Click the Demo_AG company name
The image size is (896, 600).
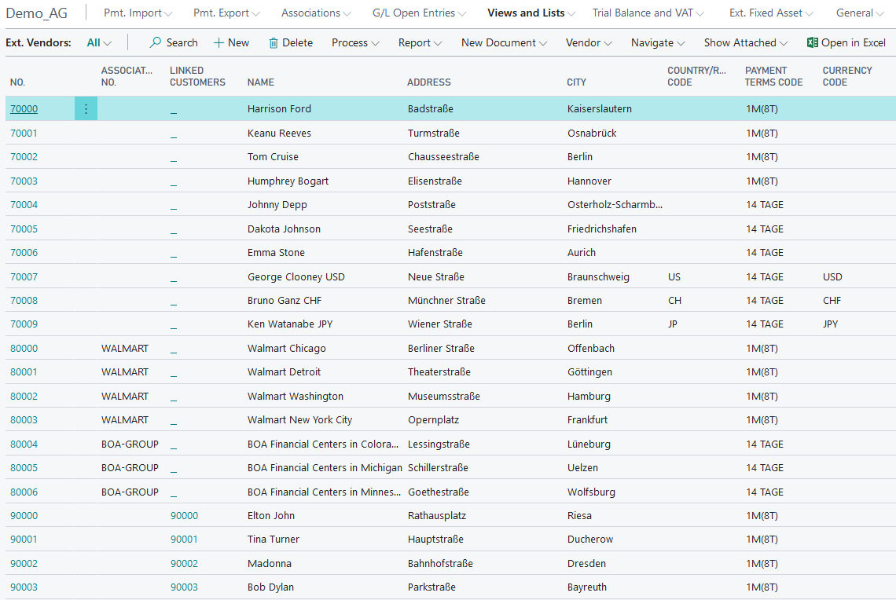point(37,13)
